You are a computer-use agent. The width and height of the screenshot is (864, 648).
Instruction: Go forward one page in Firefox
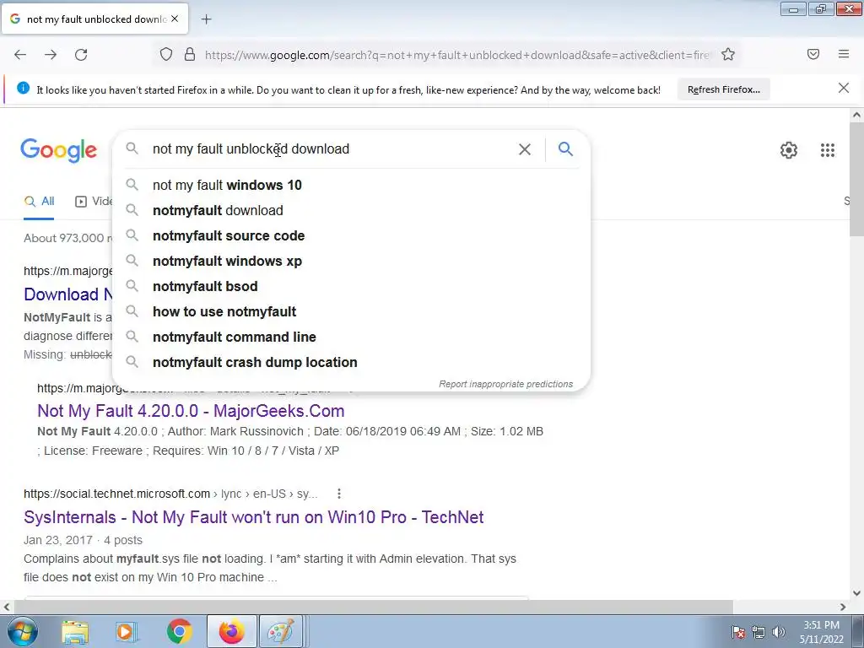pos(51,55)
